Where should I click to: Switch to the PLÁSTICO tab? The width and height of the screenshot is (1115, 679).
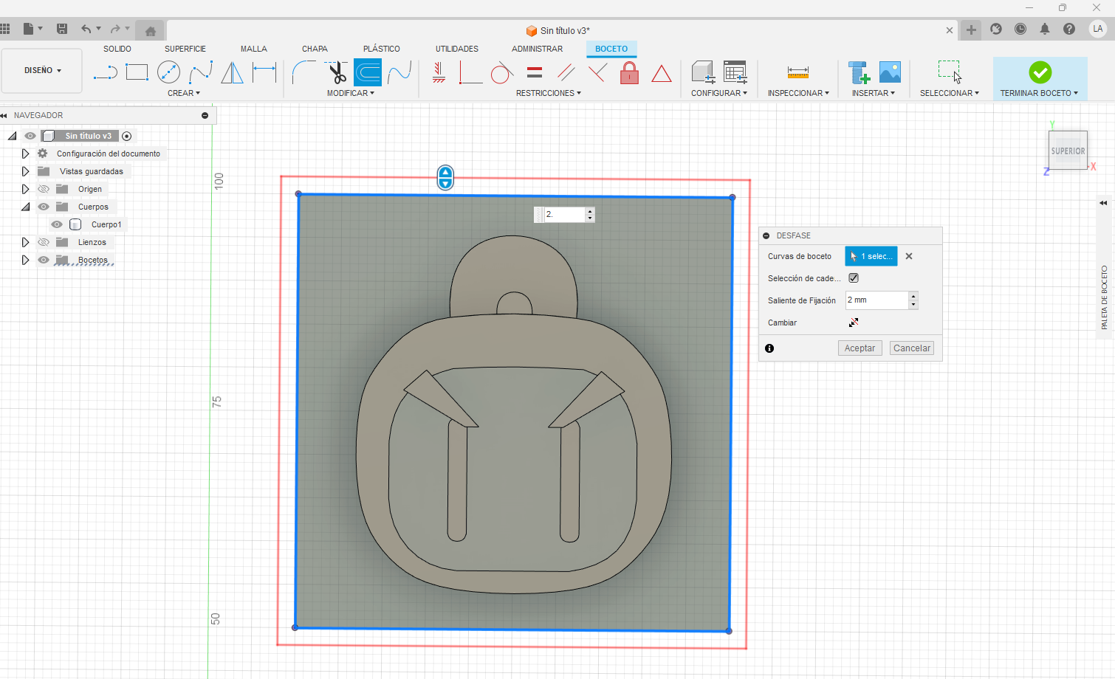point(382,49)
